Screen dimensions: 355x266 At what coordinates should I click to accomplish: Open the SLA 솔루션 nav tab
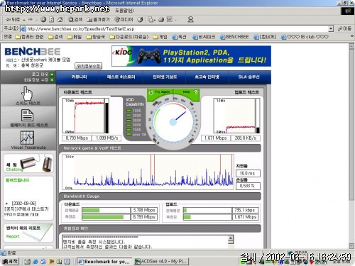248,77
